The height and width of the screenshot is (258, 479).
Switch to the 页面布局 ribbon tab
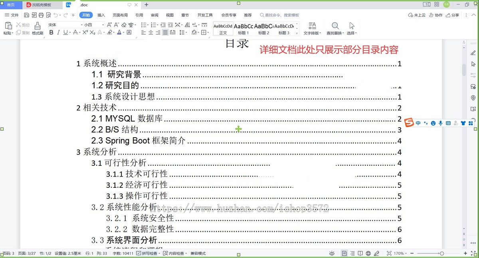click(x=120, y=15)
